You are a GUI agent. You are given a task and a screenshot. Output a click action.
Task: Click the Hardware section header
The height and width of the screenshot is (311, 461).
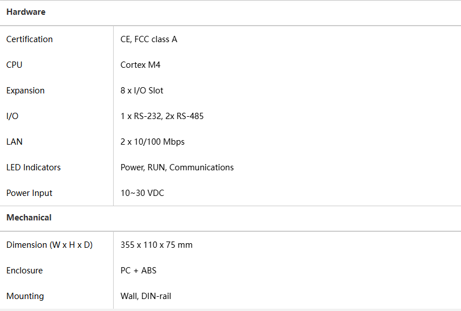(26, 12)
